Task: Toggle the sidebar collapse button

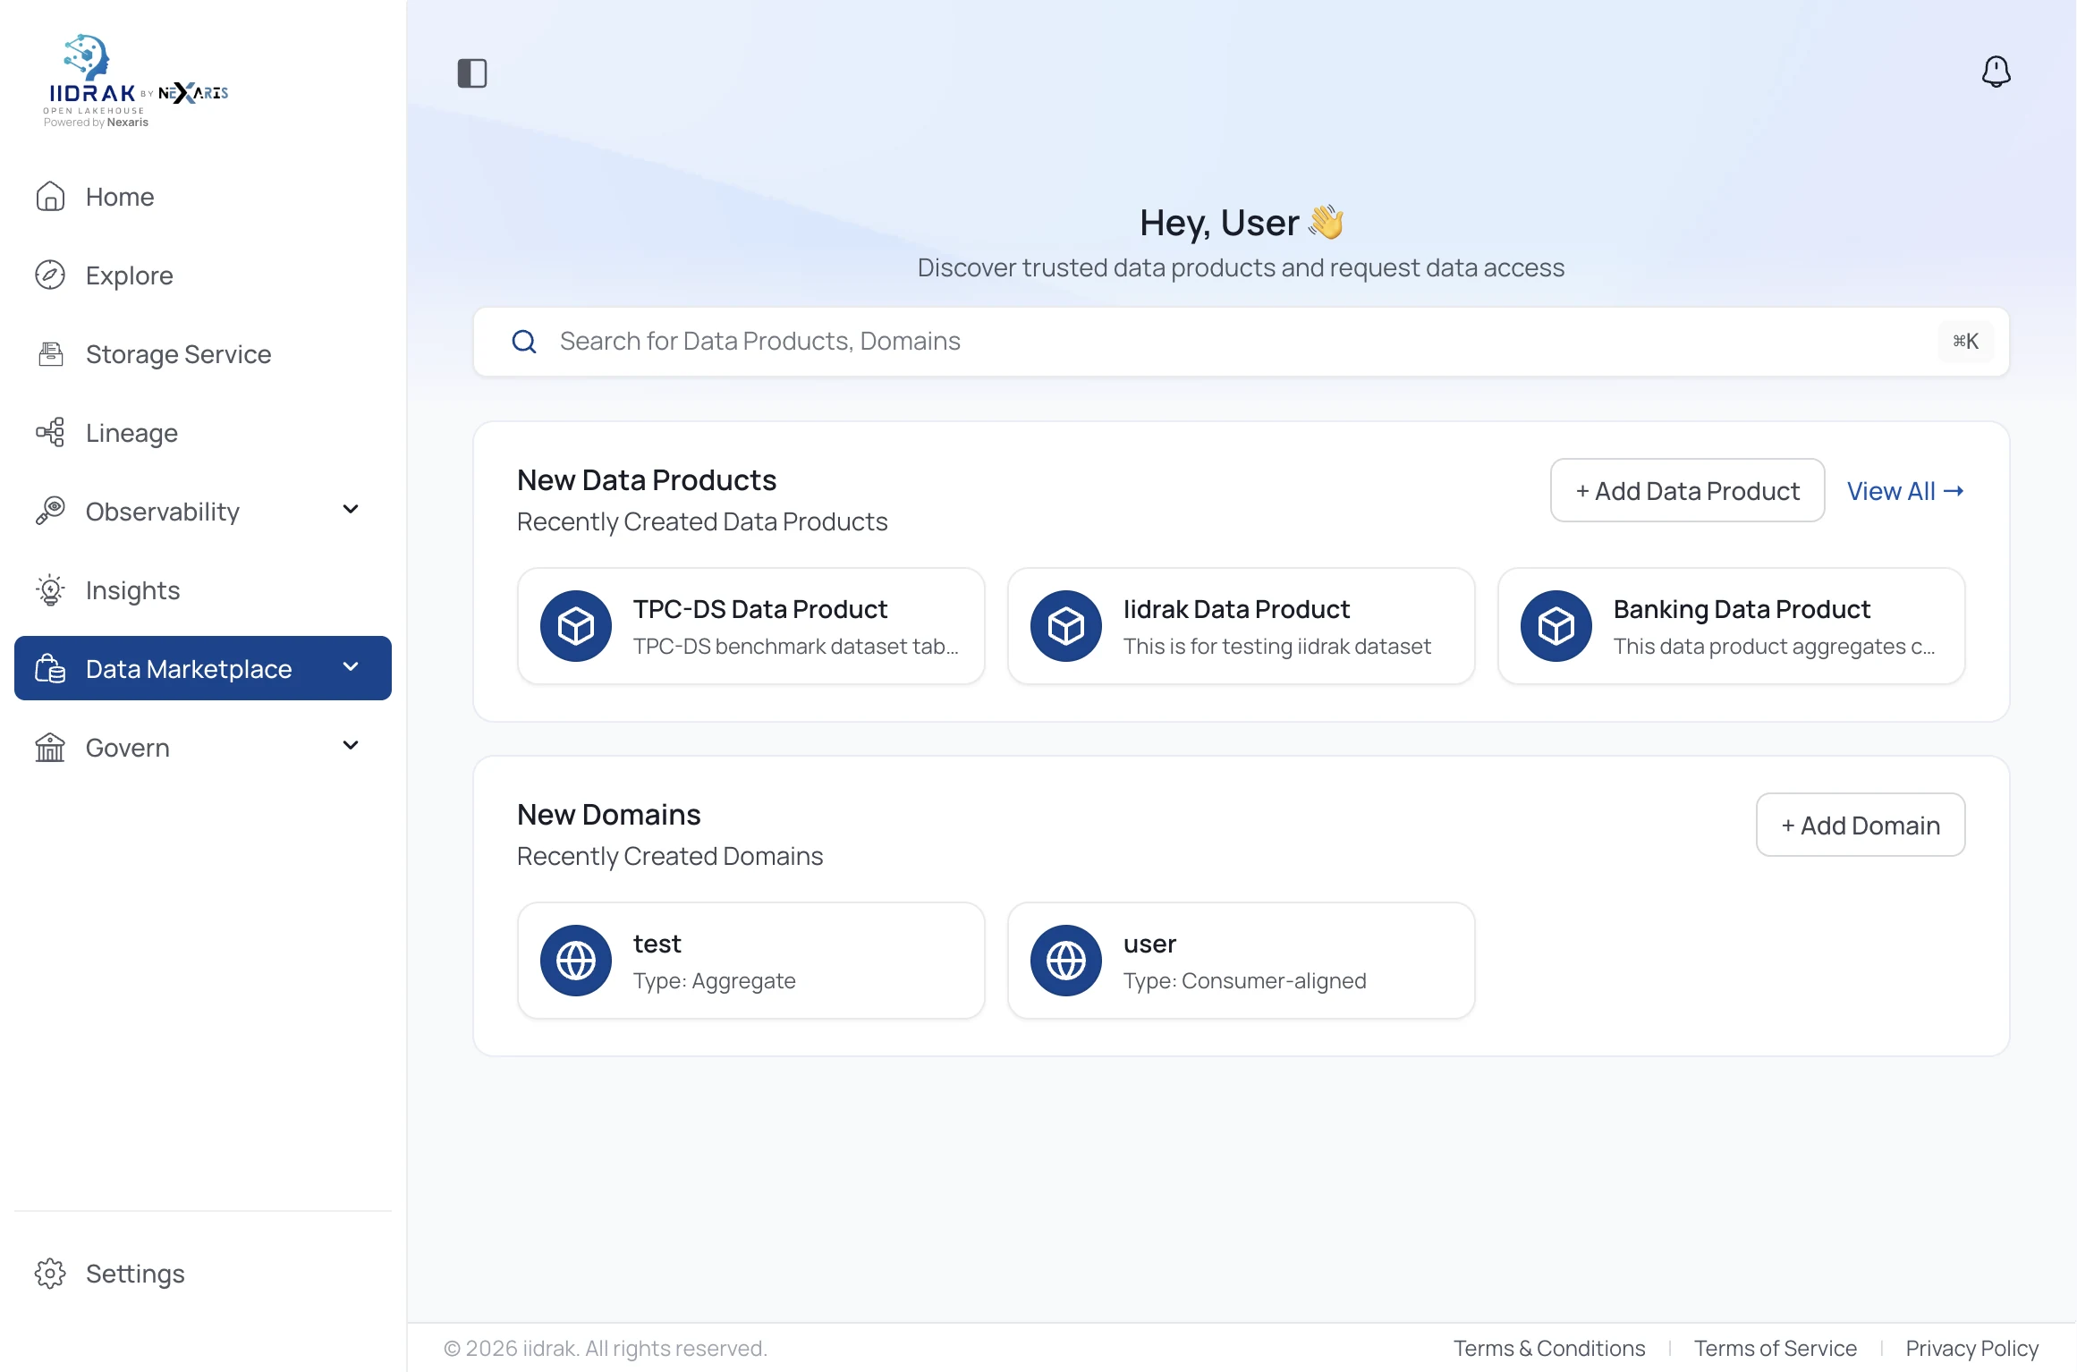Action: click(472, 73)
